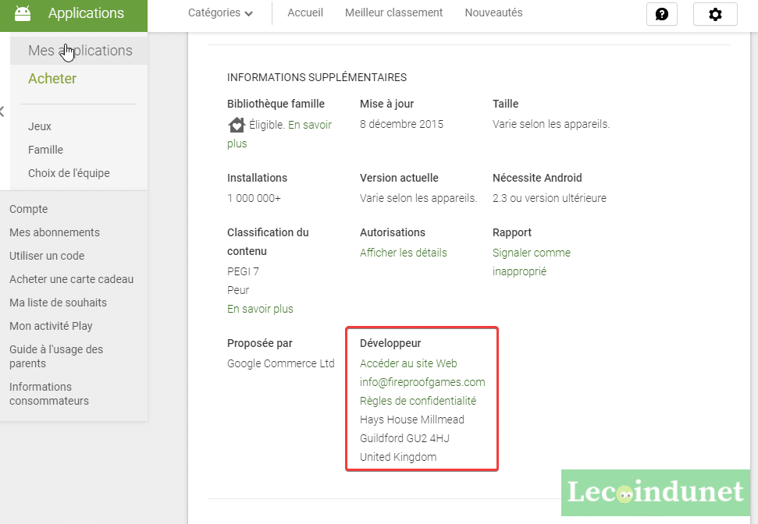This screenshot has width=758, height=524.
Task: Expand the Catégories dropdown
Action: tap(220, 13)
